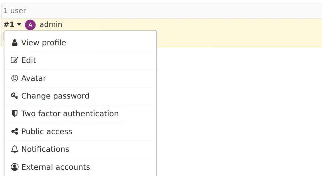
Task: Click the smiley icon beside Avatar
Action: point(14,78)
